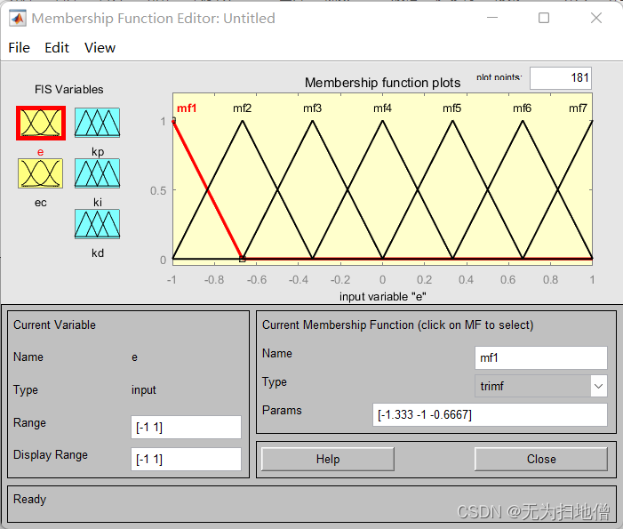The width and height of the screenshot is (623, 529).
Task: Click the square handle at mf1 base
Action: pos(243,259)
